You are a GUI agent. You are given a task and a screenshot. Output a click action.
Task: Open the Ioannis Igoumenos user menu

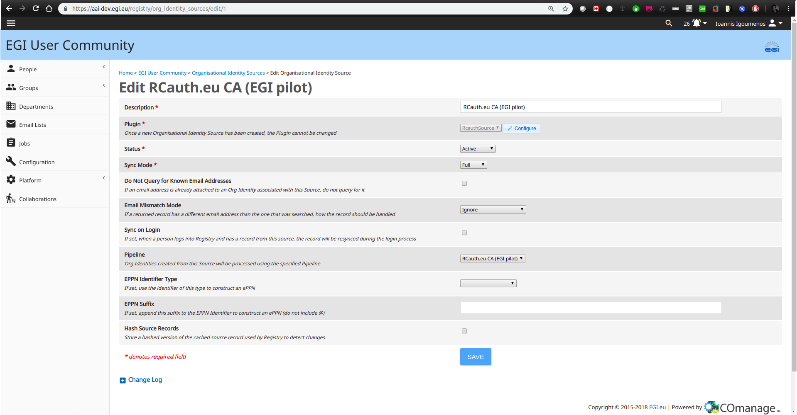748,24
